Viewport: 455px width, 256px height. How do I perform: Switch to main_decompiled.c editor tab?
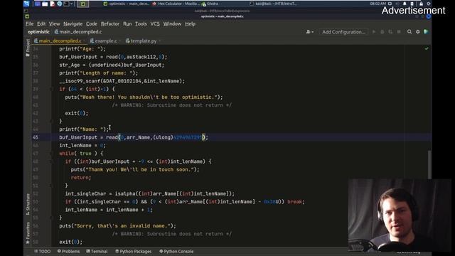coord(60,41)
